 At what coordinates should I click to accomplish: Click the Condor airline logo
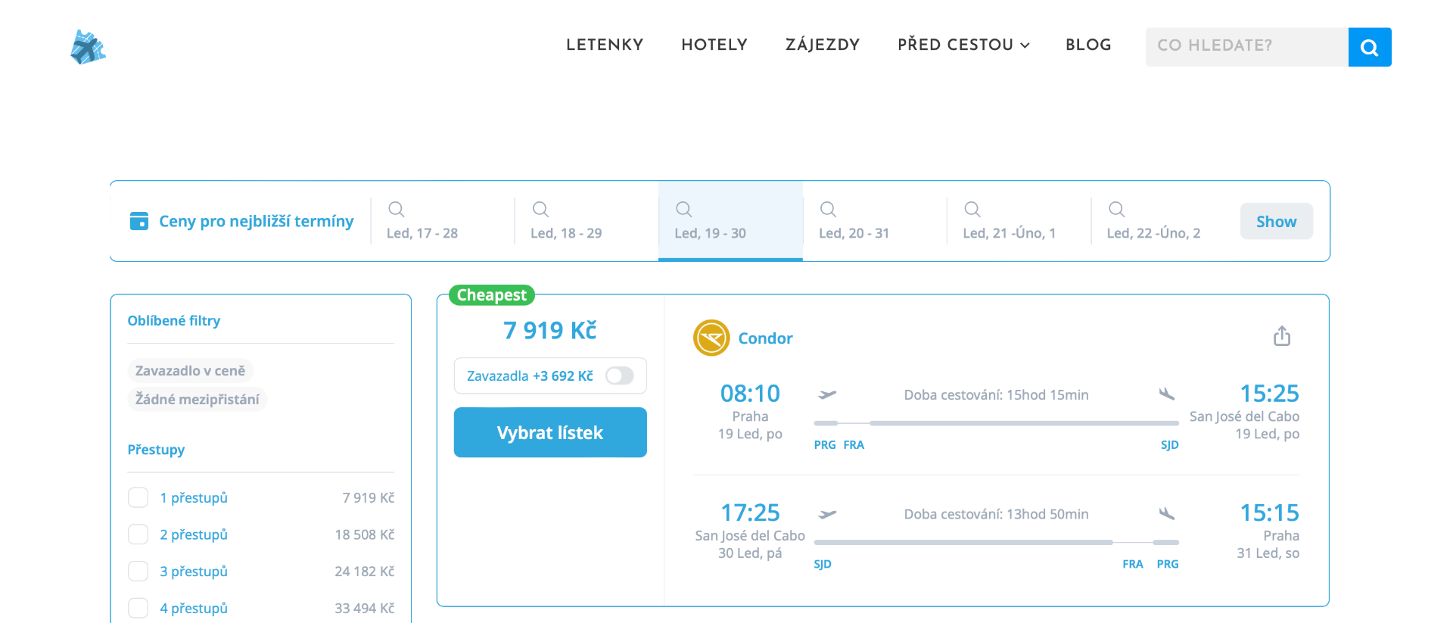pos(711,338)
